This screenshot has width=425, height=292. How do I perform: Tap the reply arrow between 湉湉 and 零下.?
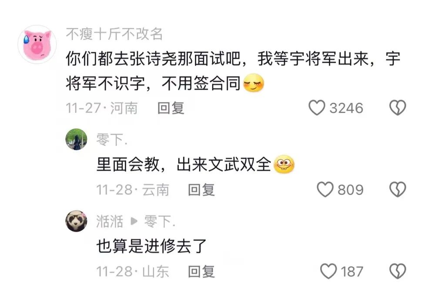[x=134, y=221]
